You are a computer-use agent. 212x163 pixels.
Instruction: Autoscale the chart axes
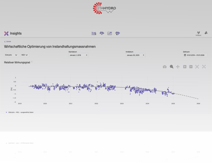pos(197,67)
